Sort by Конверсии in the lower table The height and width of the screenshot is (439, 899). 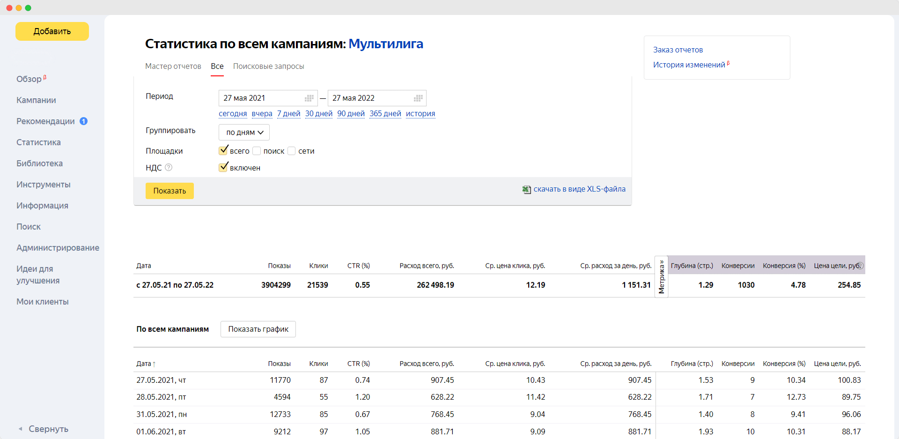[738, 364]
